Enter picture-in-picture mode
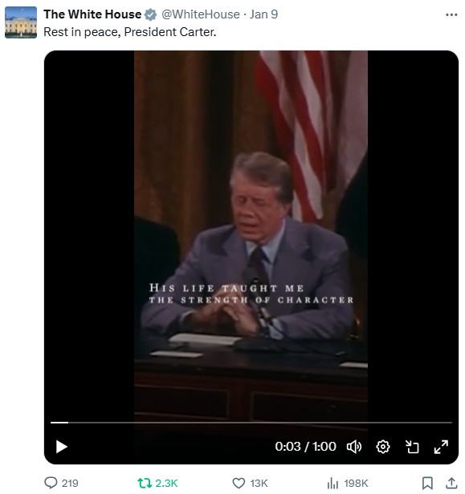 [x=412, y=447]
